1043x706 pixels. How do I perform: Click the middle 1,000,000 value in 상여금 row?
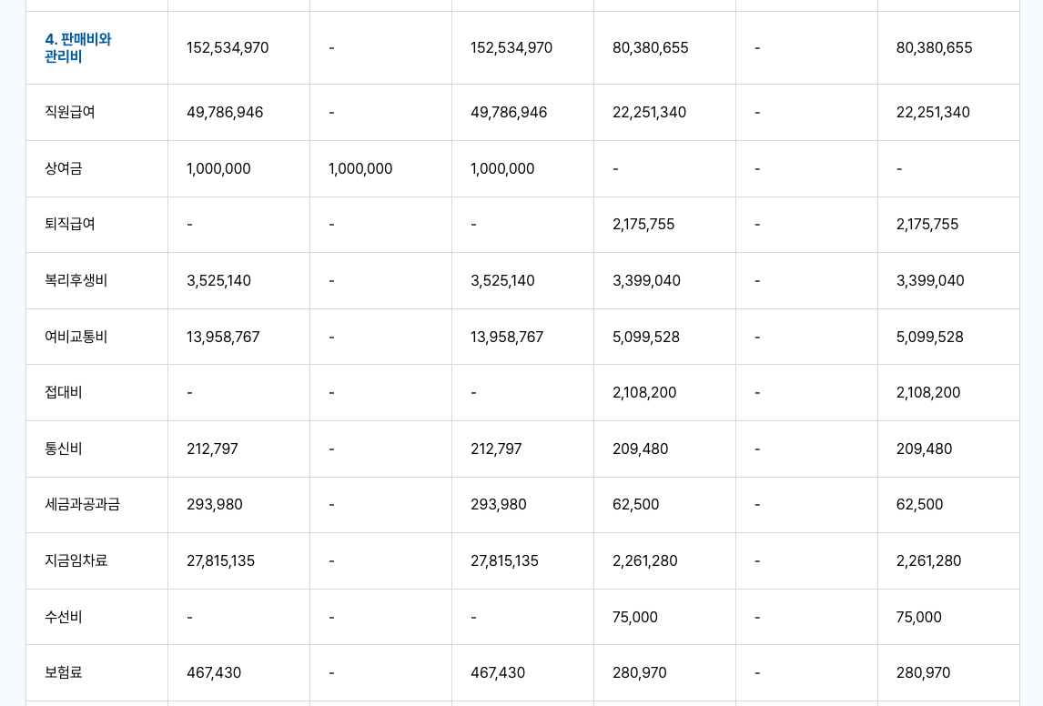360,168
